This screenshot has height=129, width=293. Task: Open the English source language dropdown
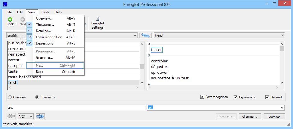135,35
